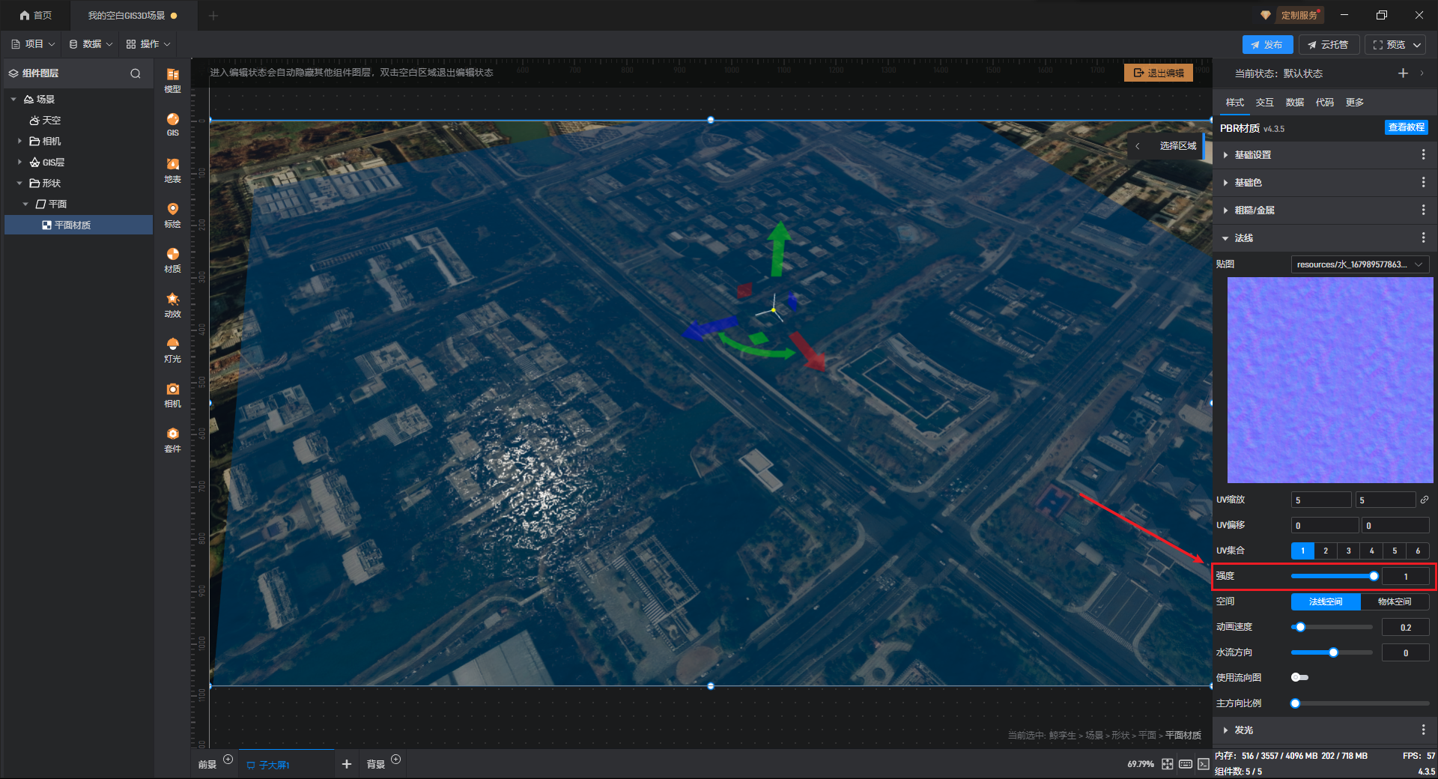Collapse the 场景 tree node
Image resolution: width=1438 pixels, height=779 pixels.
(x=13, y=99)
